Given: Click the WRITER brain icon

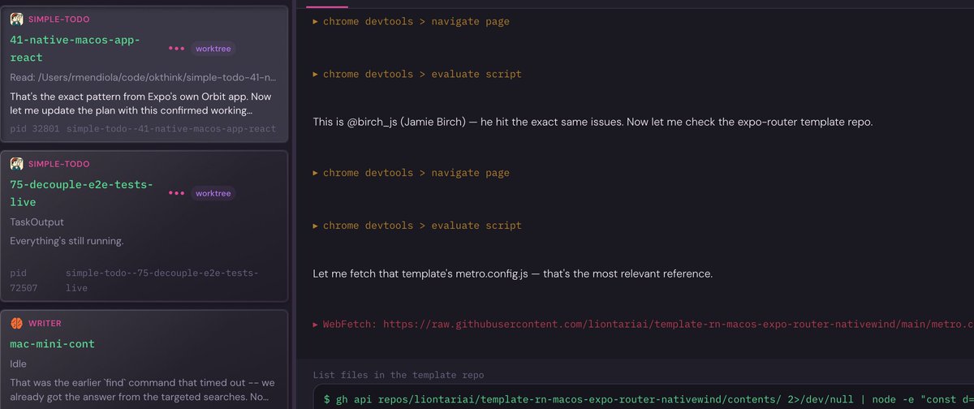Looking at the screenshot, I should 16,323.
